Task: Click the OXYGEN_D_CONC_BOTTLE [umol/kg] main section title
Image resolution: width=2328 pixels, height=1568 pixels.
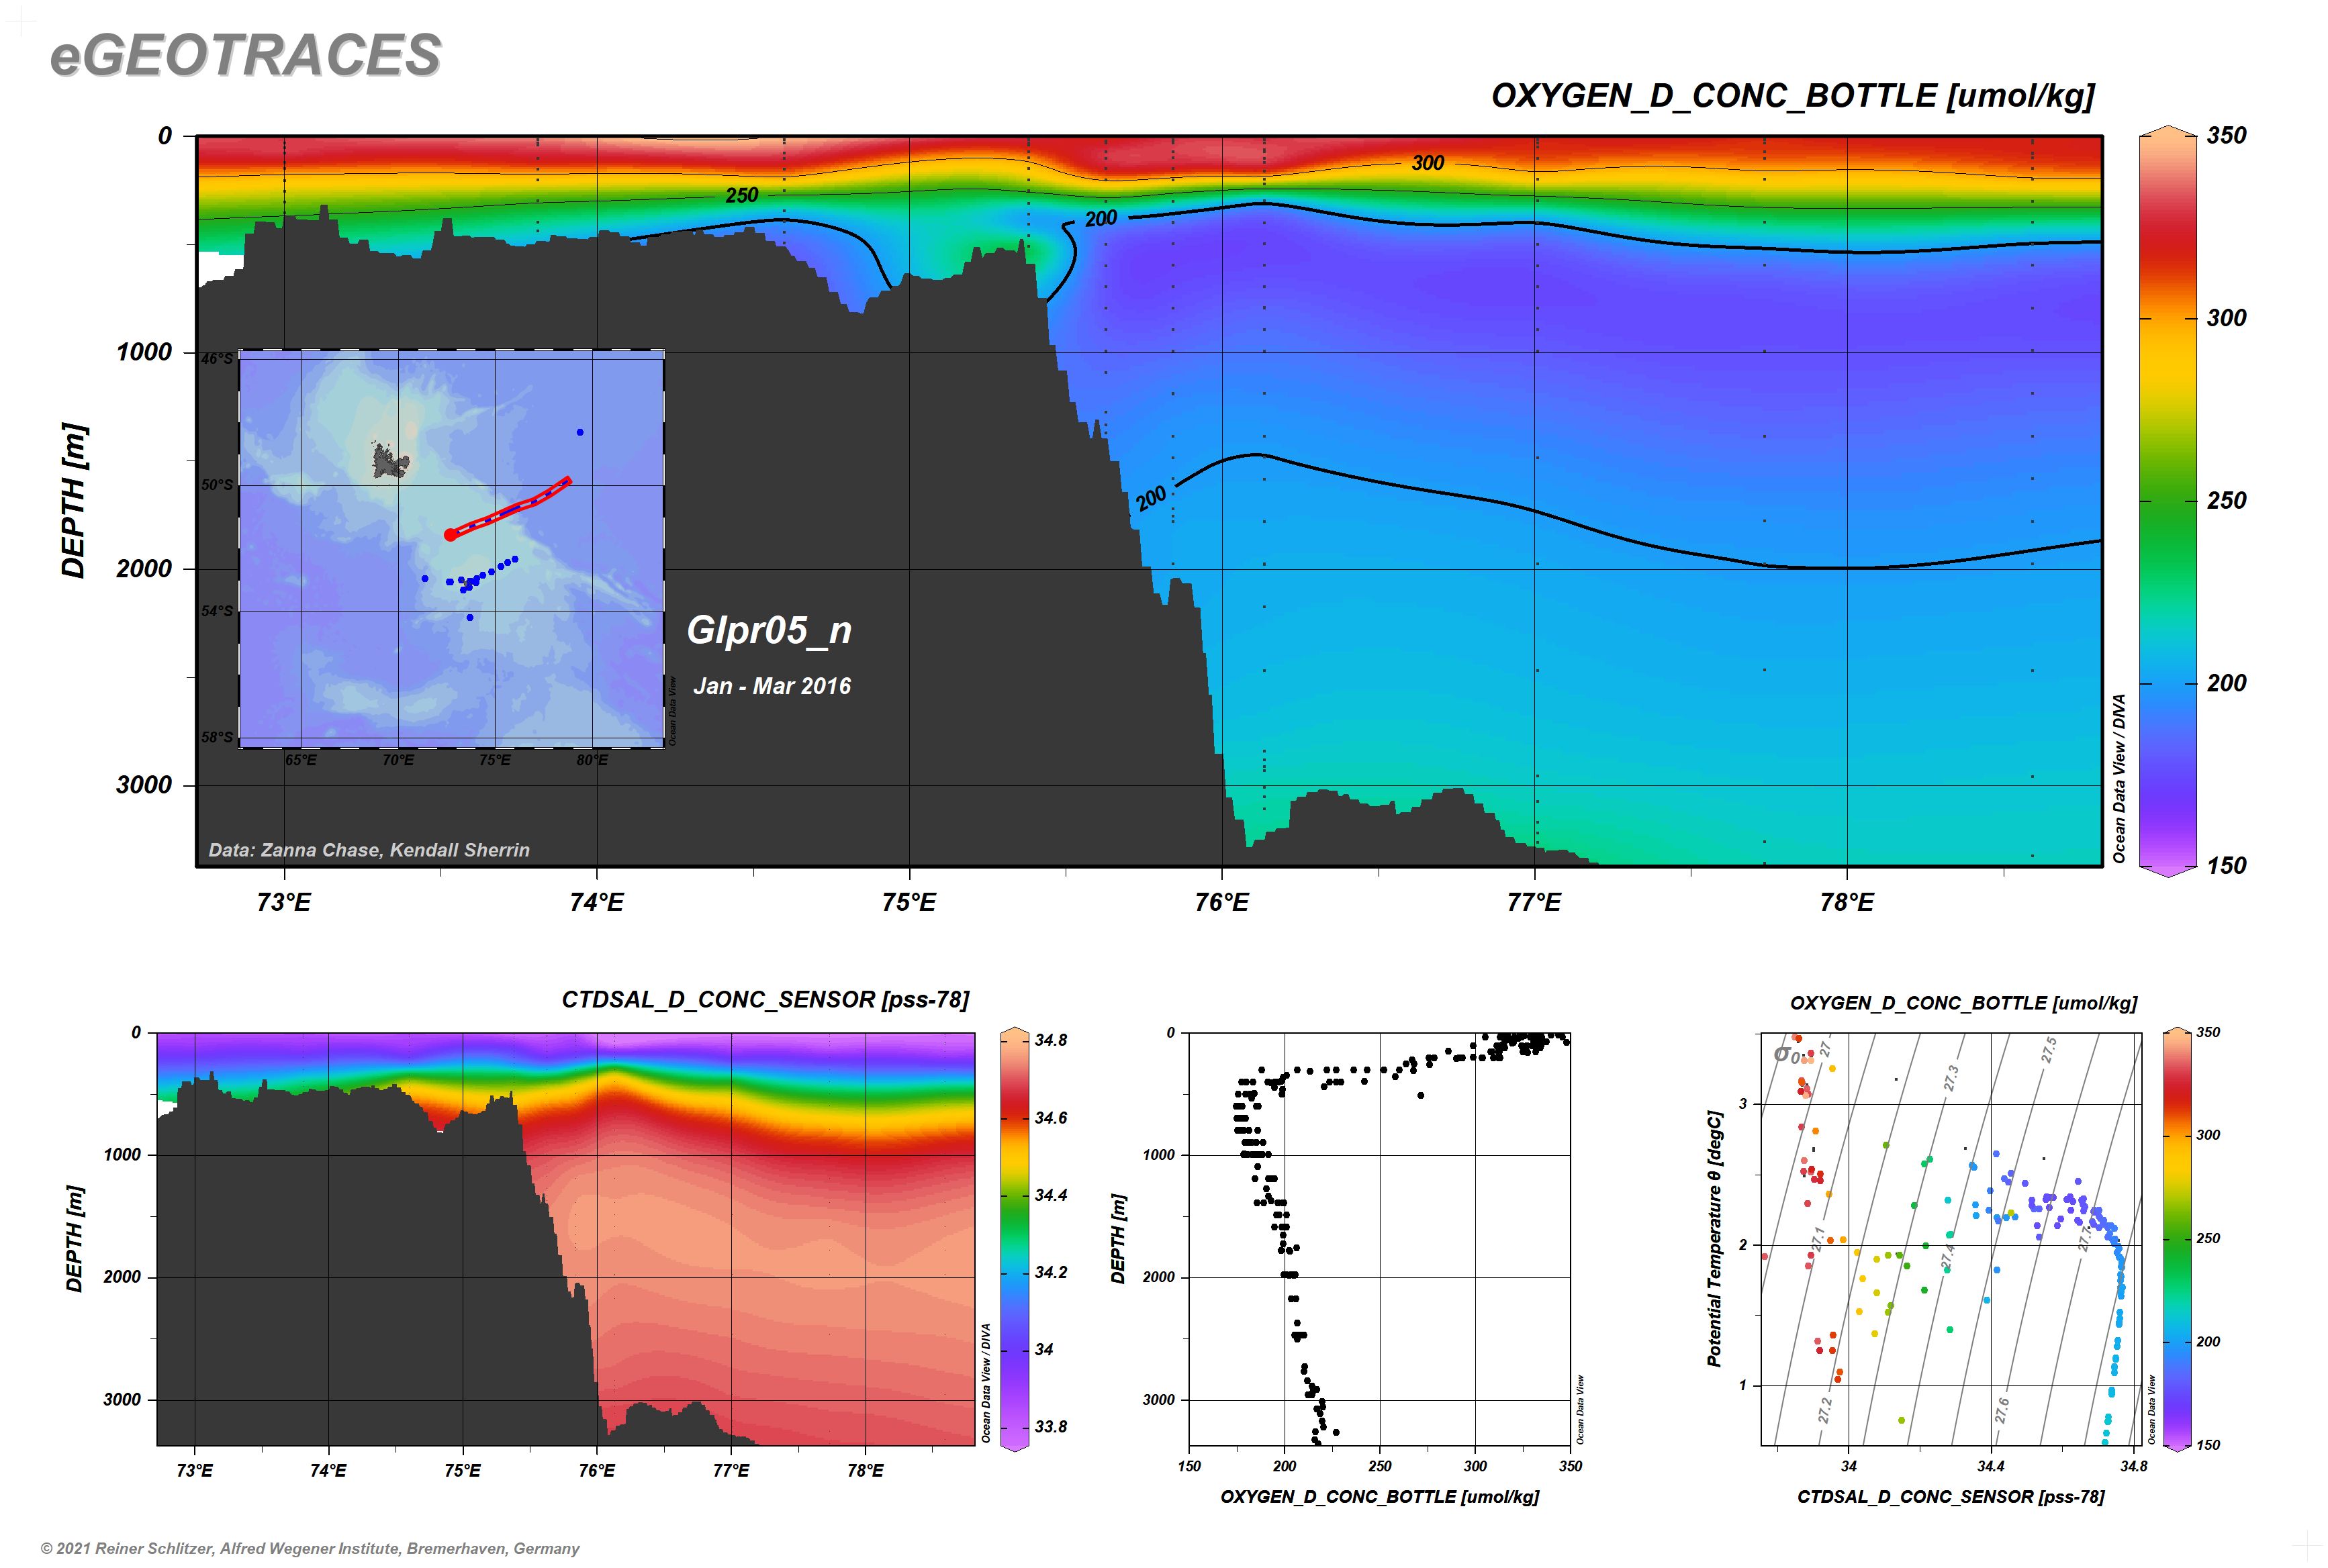Action: [1793, 97]
